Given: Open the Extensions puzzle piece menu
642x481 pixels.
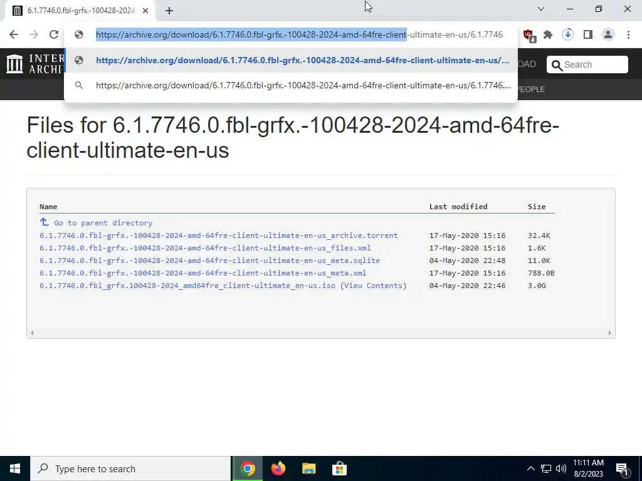Looking at the screenshot, I should tap(548, 35).
